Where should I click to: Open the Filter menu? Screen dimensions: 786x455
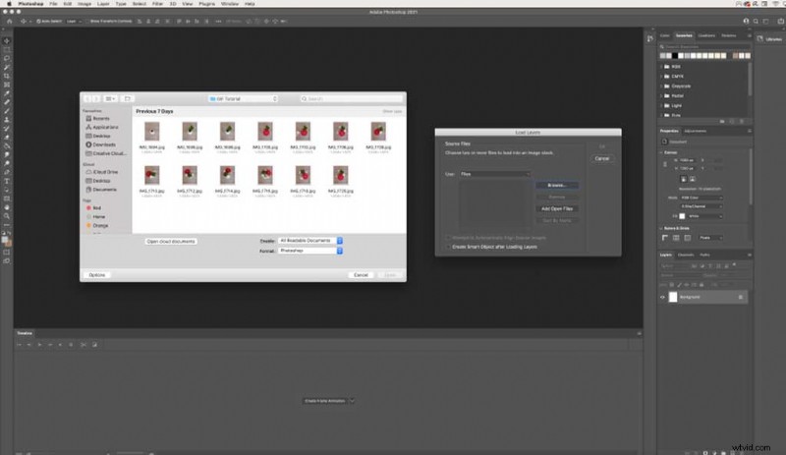click(157, 4)
